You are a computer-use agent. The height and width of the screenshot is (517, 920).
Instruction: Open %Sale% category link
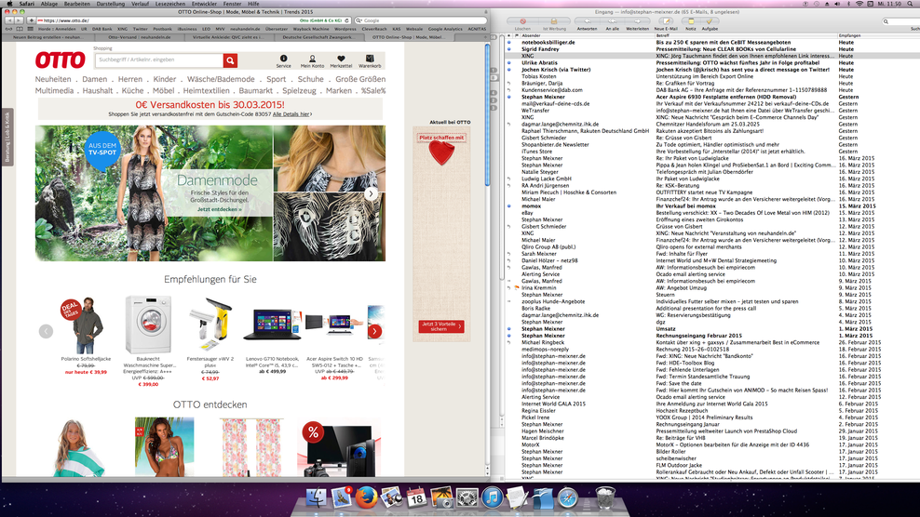pos(373,91)
